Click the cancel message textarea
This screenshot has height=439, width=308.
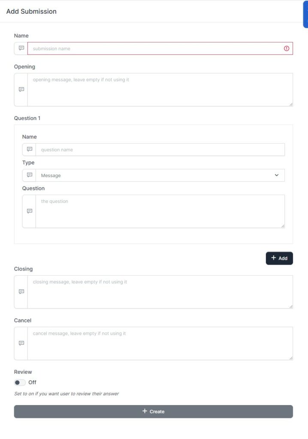[159, 343]
